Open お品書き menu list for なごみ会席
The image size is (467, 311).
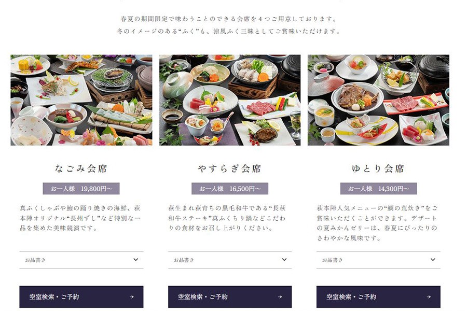pyautogui.click(x=81, y=260)
